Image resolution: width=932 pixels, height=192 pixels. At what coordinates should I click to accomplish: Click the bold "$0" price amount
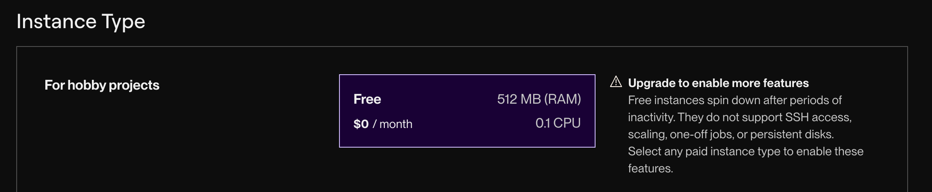pyautogui.click(x=361, y=124)
